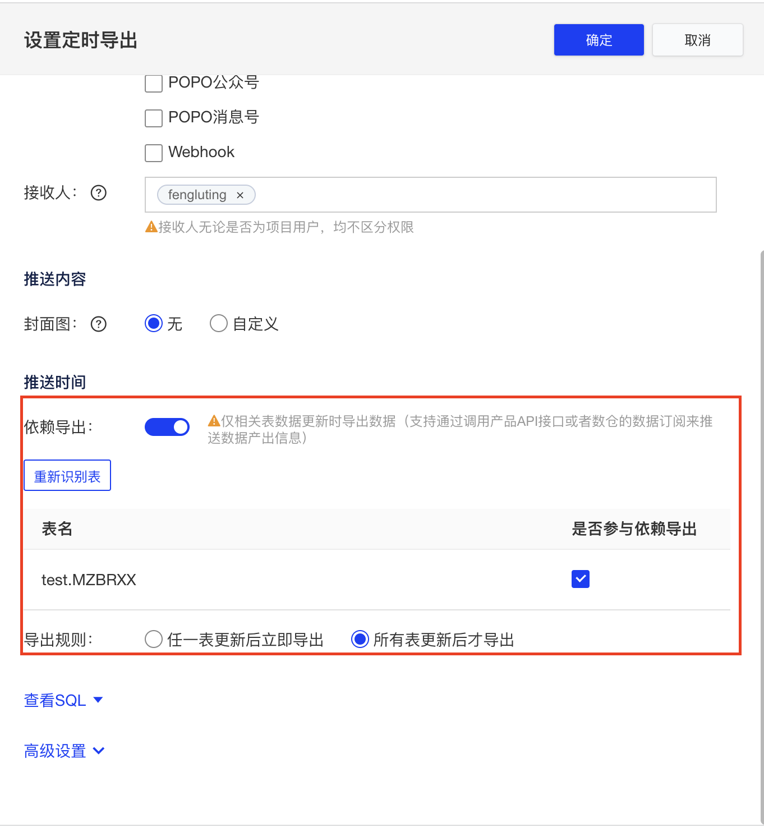
Task: Uncheck dependency export for test.MZBRXX
Action: point(581,579)
